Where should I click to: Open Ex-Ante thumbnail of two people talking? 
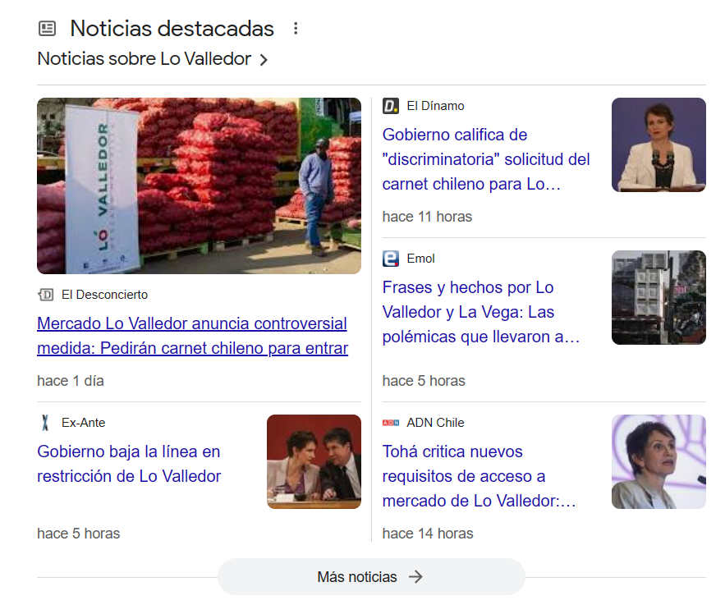coord(314,461)
